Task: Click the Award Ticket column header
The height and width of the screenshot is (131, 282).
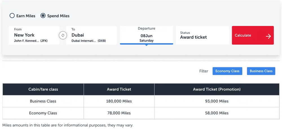Action: [x=119, y=89]
